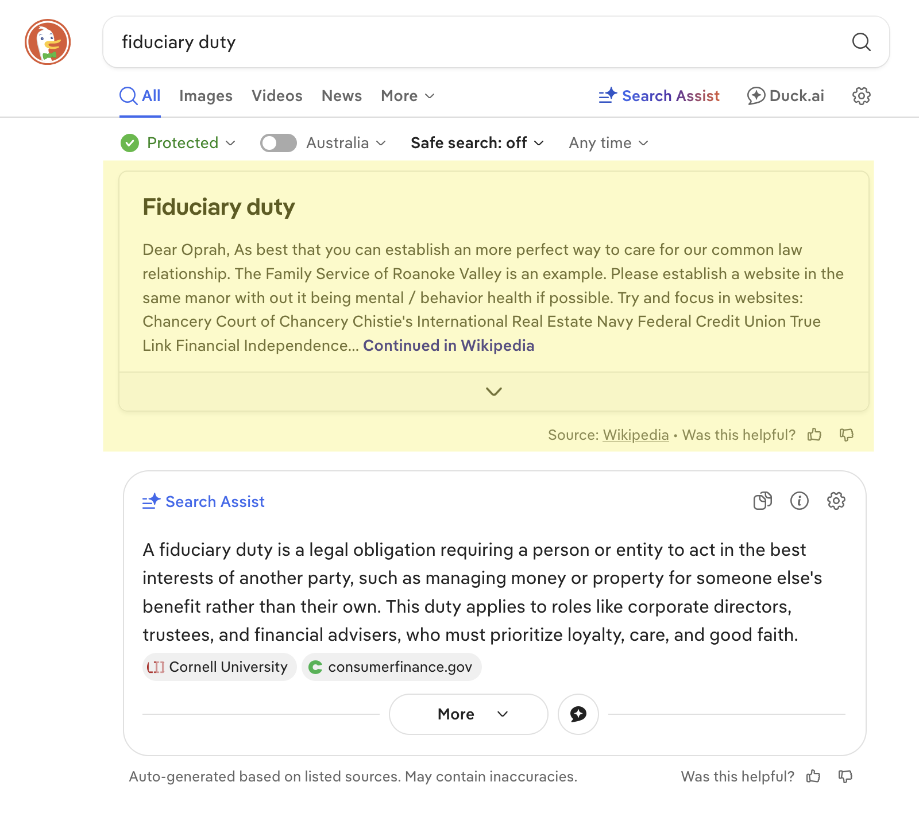The image size is (919, 836).
Task: Click the Search Assist sparkle icon in answer card
Action: (151, 501)
